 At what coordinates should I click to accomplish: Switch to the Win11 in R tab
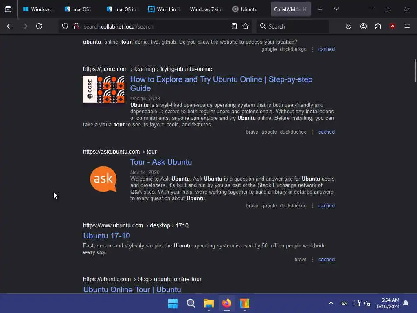(165, 9)
